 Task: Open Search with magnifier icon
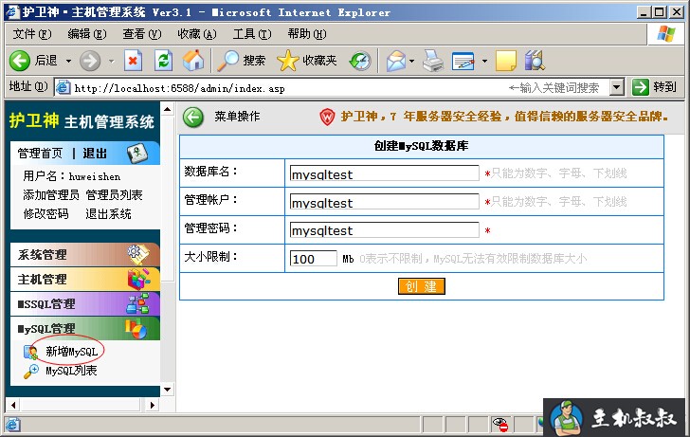click(x=227, y=61)
